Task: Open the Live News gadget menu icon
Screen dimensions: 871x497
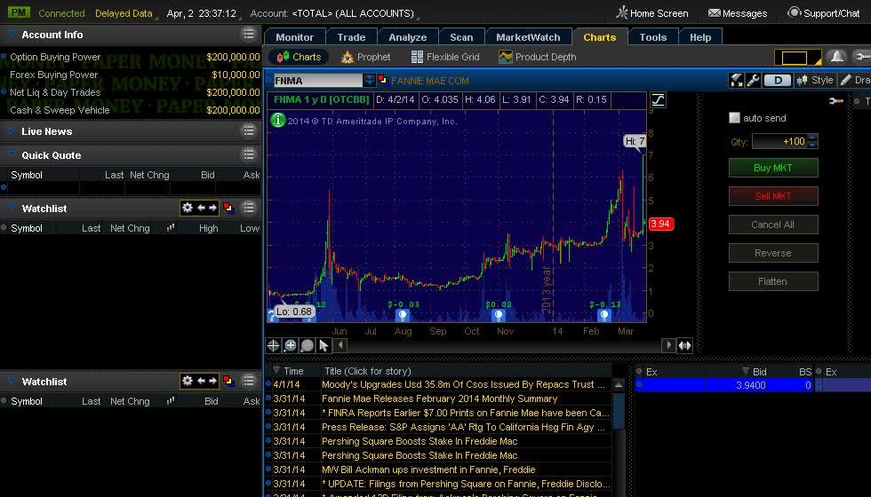Action: 248,131
